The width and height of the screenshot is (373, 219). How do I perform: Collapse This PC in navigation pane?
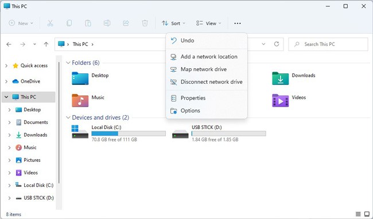coord(6,97)
